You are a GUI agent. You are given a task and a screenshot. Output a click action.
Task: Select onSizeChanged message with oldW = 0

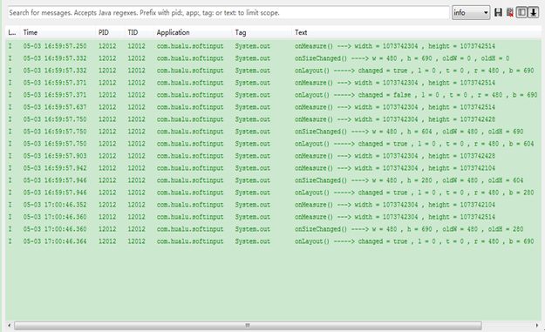point(402,58)
